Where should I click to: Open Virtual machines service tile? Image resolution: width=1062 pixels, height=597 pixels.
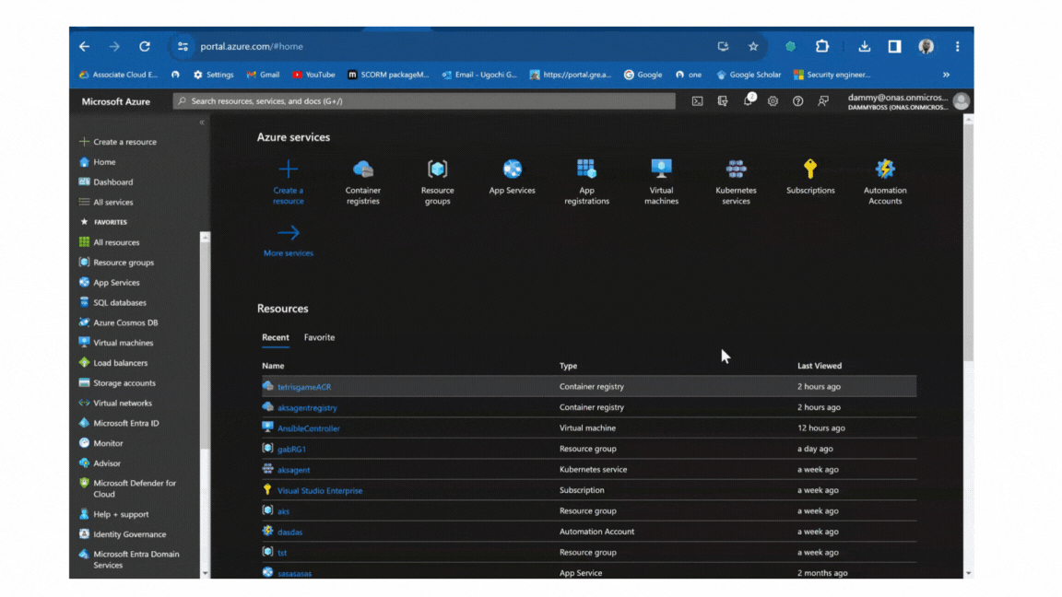(661, 181)
